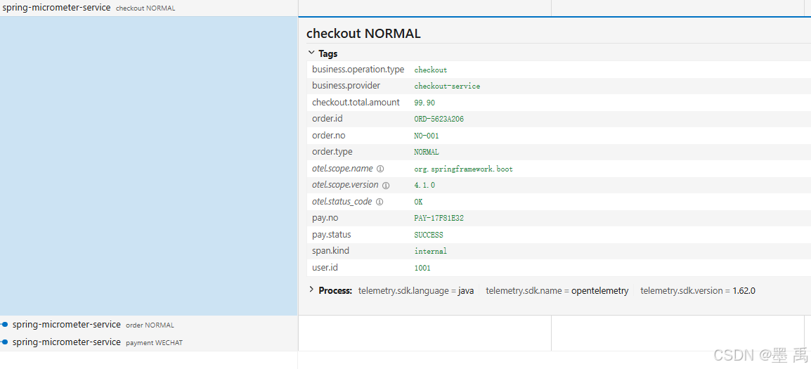Select the top checkout NORMAL span row
This screenshot has width=811, height=369.
149,8
